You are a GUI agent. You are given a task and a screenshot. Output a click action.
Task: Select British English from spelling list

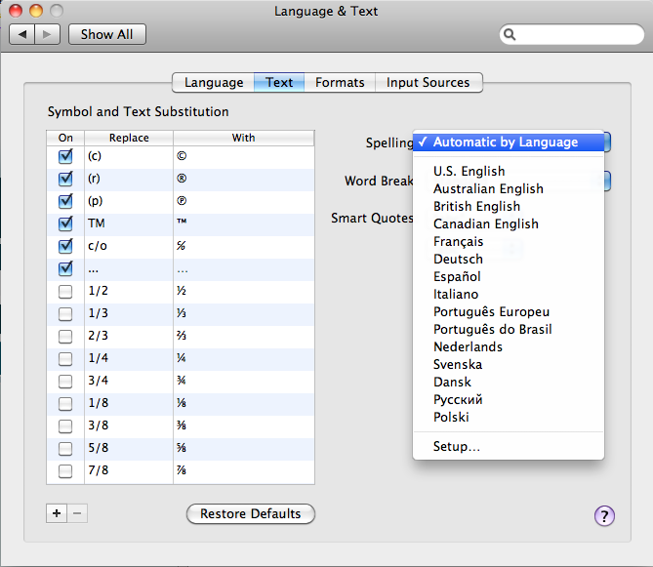coord(476,207)
